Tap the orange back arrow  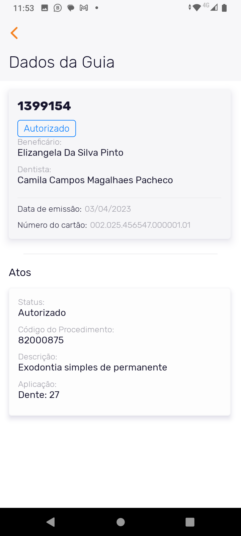[x=14, y=33]
